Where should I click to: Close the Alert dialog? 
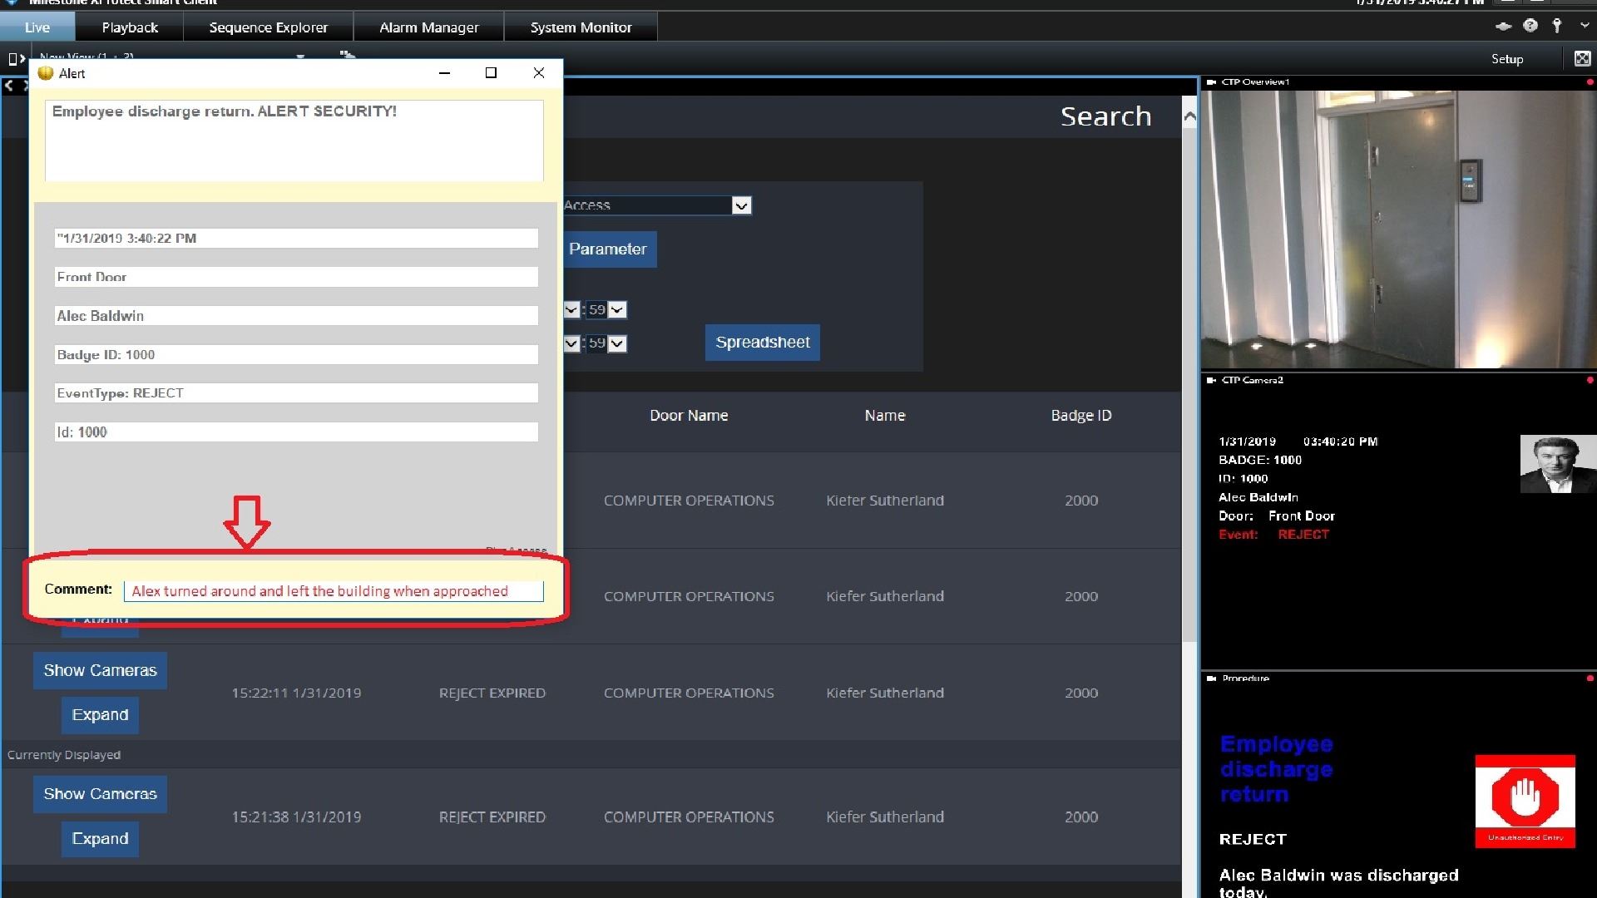[x=538, y=73]
